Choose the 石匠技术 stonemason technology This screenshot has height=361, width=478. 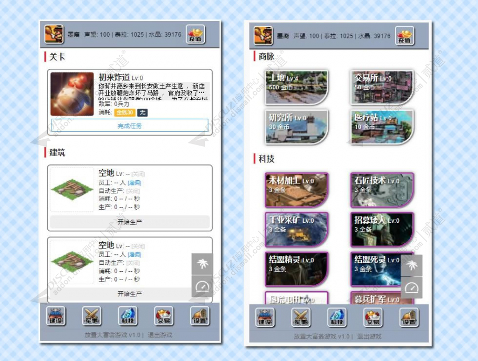(x=381, y=190)
